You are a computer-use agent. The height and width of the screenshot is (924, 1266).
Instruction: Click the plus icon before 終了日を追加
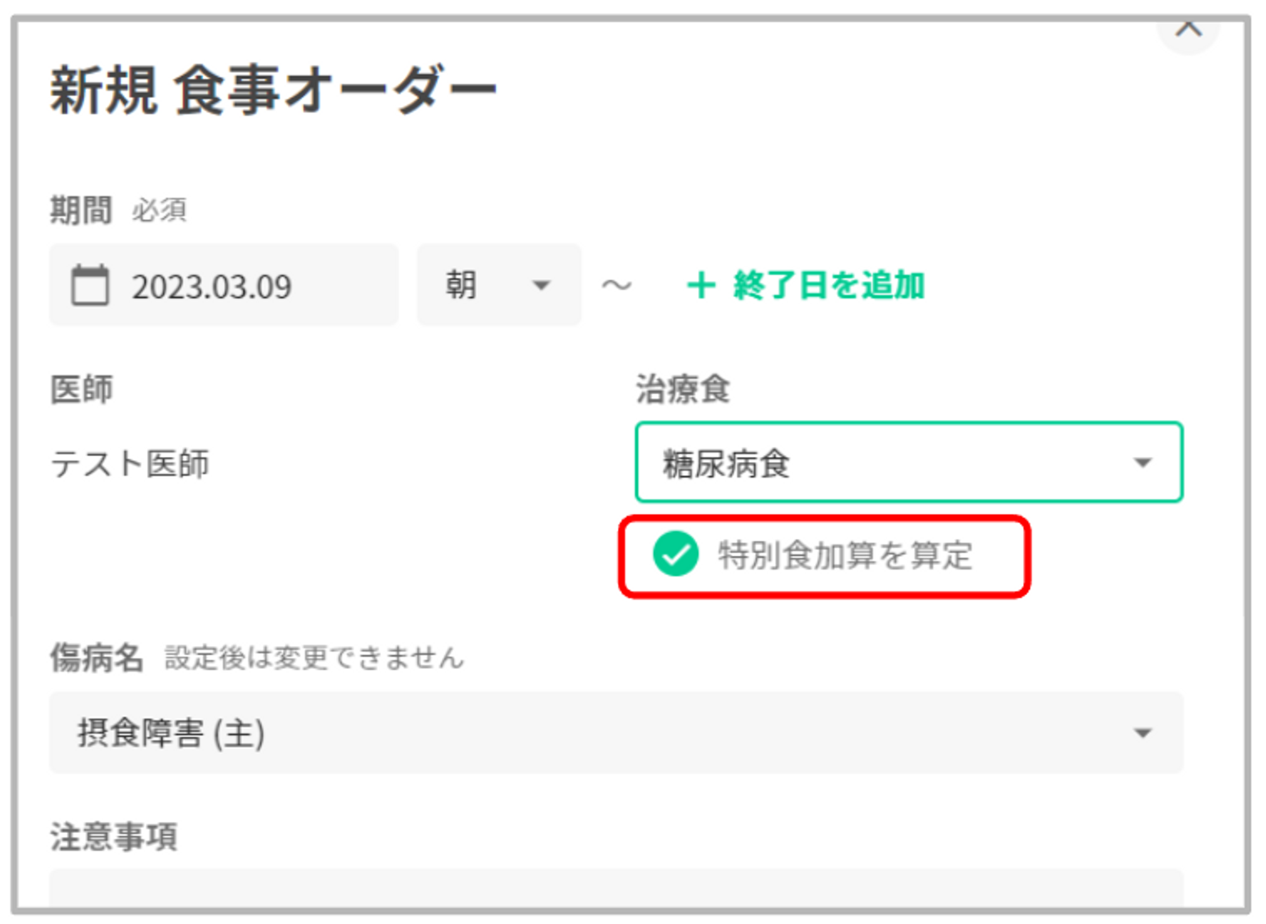(x=701, y=285)
